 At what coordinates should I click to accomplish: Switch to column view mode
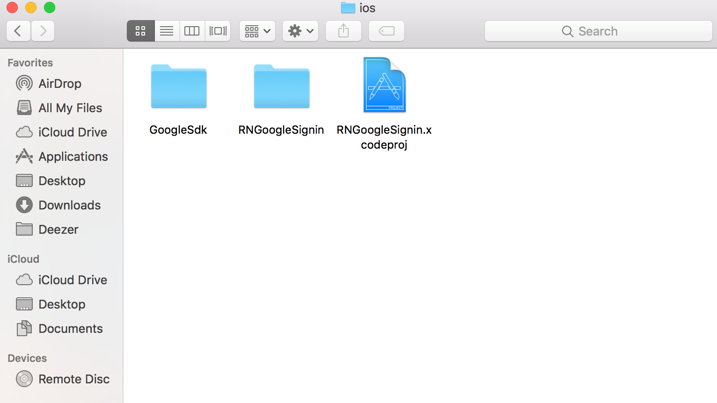pyautogui.click(x=192, y=31)
